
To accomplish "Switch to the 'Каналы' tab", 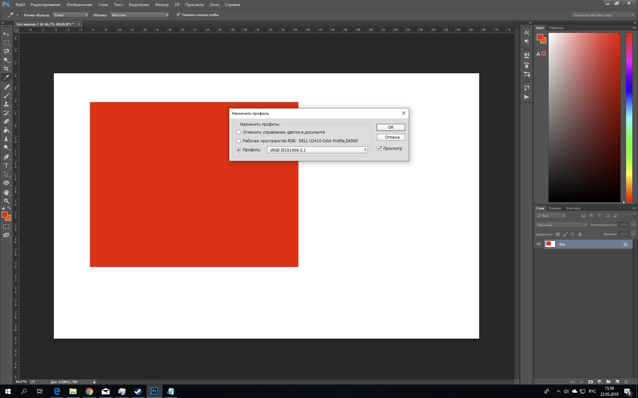I will [555, 208].
